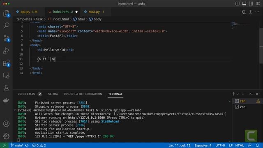
Task: Close the terminal panel
Action: pyautogui.click(x=257, y=94)
